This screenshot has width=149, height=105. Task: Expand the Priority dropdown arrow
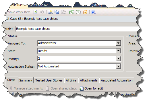click(119, 59)
